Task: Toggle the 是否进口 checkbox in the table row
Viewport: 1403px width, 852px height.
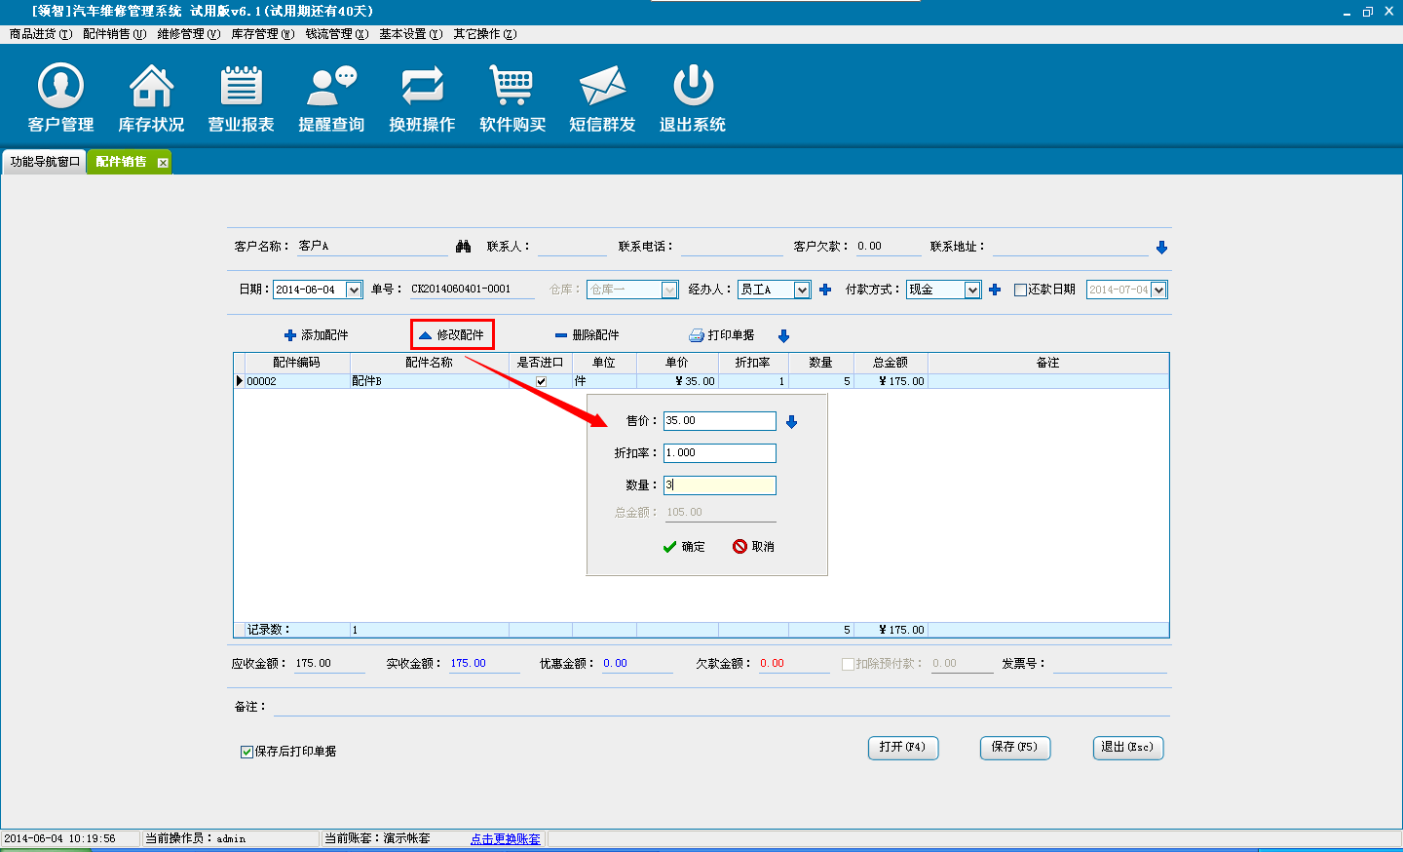Action: [541, 381]
